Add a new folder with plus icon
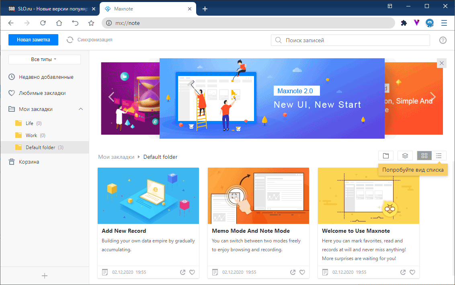Image resolution: width=455 pixels, height=285 pixels. 44,276
